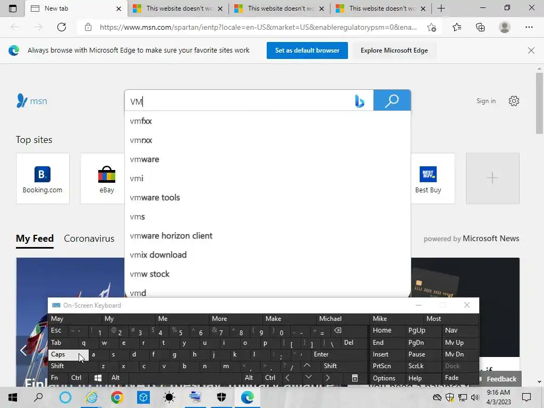Open Google Chrome from taskbar
The width and height of the screenshot is (544, 408).
click(117, 397)
